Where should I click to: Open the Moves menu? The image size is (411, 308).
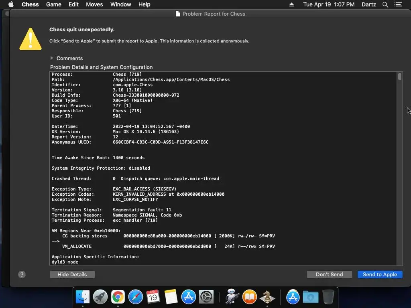click(94, 4)
